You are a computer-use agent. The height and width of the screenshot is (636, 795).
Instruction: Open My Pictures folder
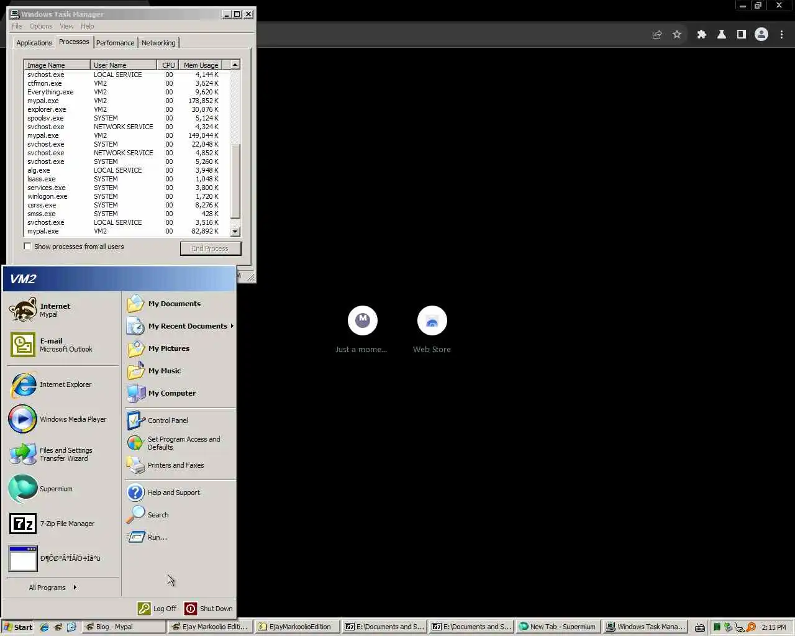[180, 348]
